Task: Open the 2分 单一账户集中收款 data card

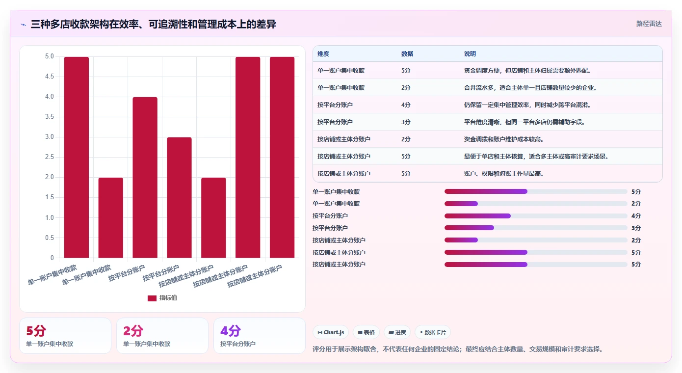Action: tap(162, 336)
